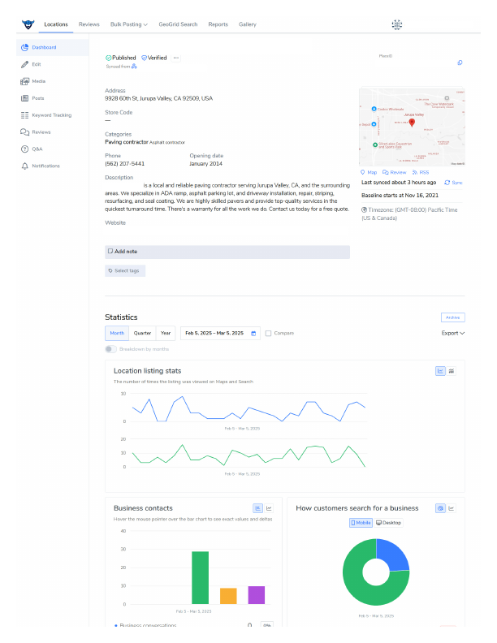The image size is (497, 643).
Task: Open the Media sidebar item
Action: [x=32, y=81]
